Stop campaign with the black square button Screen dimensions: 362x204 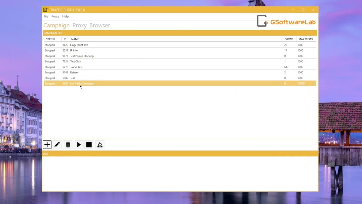(x=89, y=145)
